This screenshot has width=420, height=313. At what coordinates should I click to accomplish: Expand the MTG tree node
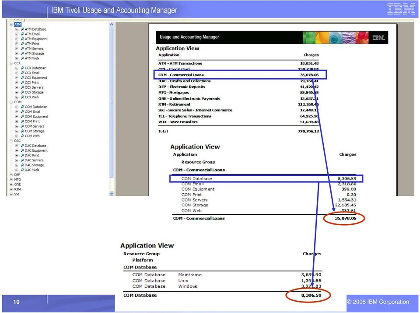pos(11,180)
